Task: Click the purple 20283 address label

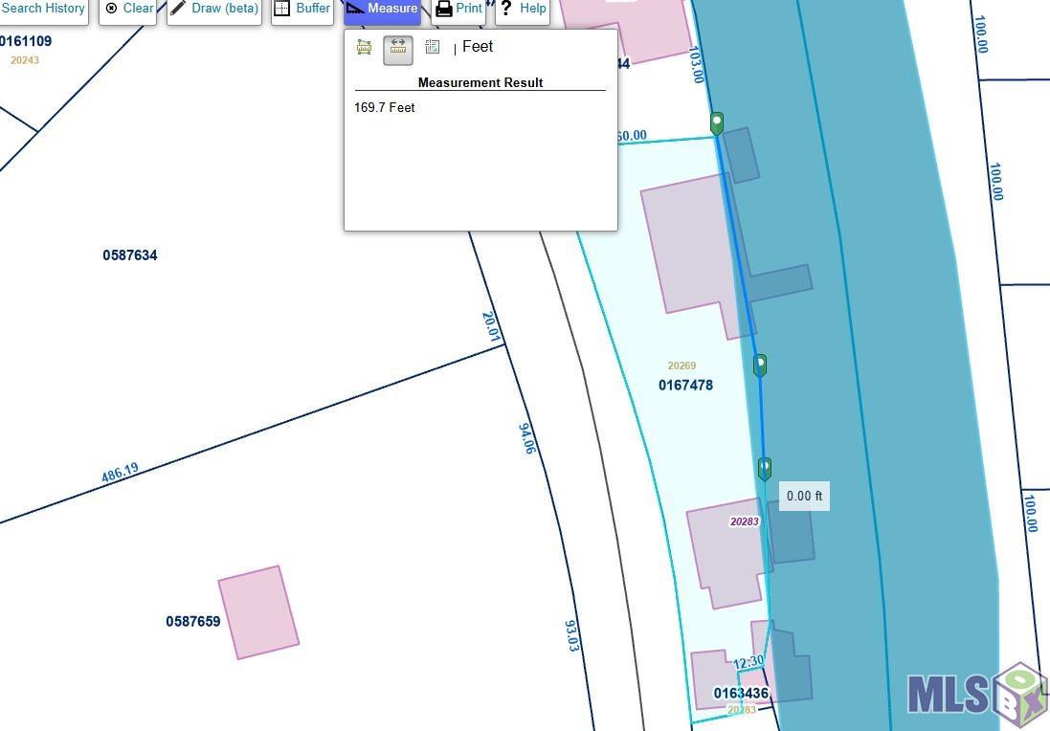Action: pos(745,521)
